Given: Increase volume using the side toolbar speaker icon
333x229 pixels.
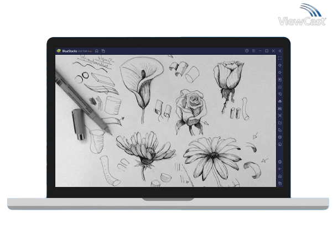Looking at the screenshot, I should [x=280, y=65].
